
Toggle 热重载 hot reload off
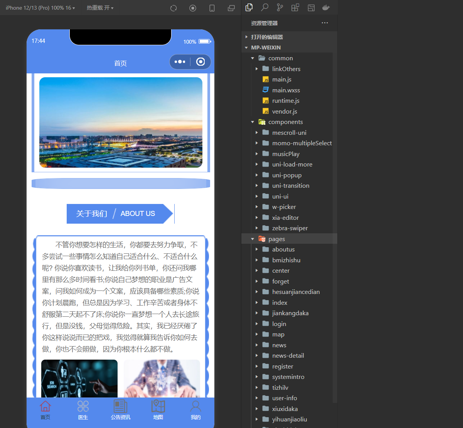pos(99,7)
